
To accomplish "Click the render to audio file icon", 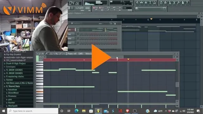I will click(x=170, y=3).
